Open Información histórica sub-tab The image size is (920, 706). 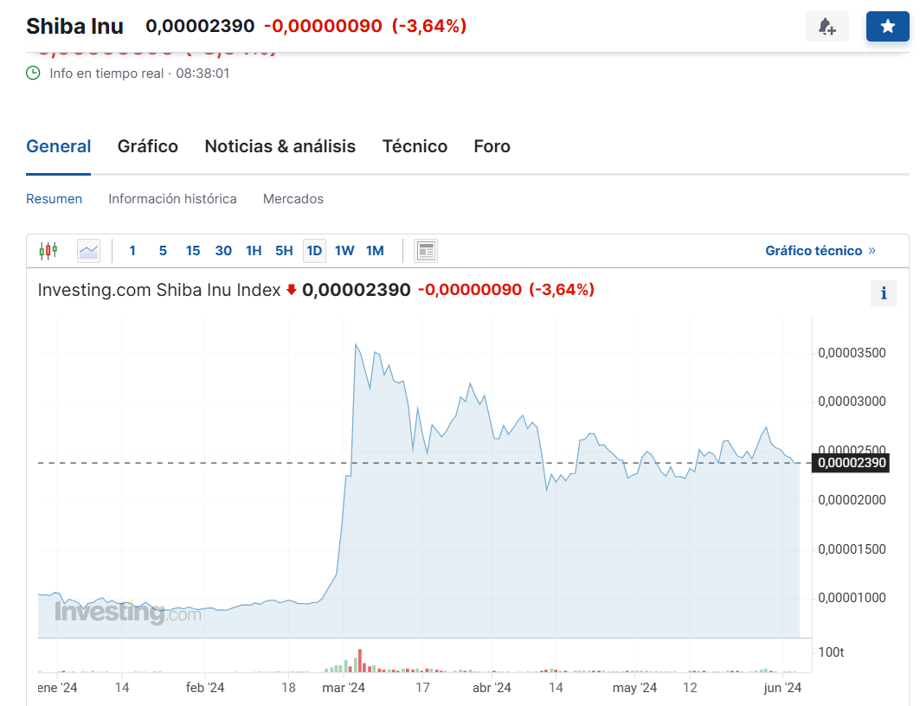point(172,199)
